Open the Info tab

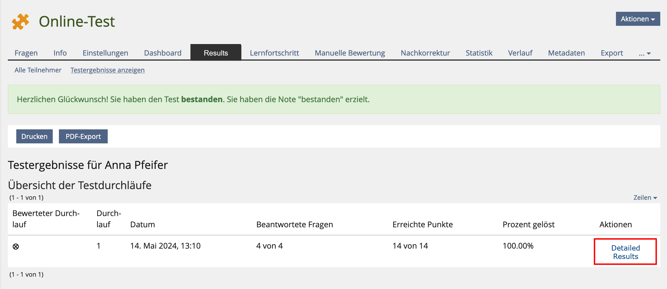(x=60, y=53)
